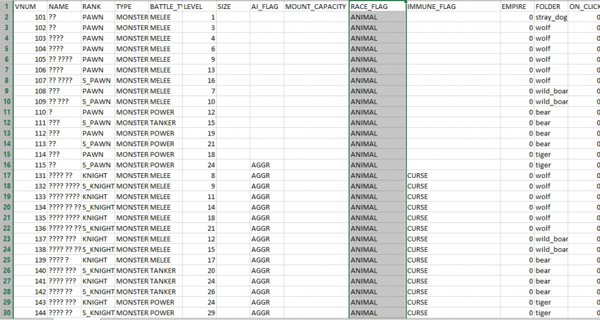
Task: Select PAWN rank in VNUM 103 row
Action: tap(98, 38)
